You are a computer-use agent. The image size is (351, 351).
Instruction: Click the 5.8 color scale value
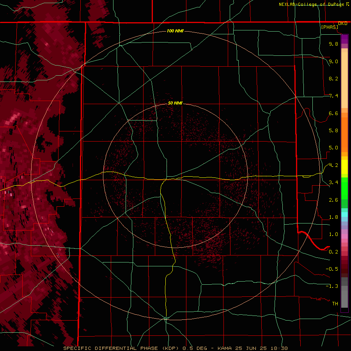(x=333, y=131)
